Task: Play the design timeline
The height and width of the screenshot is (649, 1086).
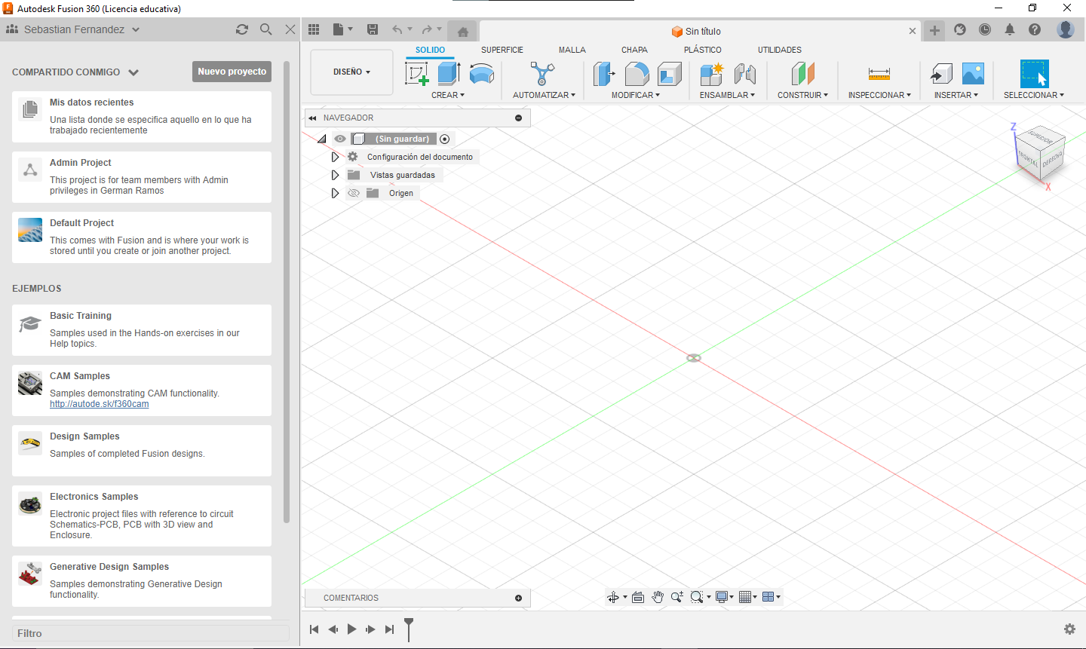Action: 351,629
